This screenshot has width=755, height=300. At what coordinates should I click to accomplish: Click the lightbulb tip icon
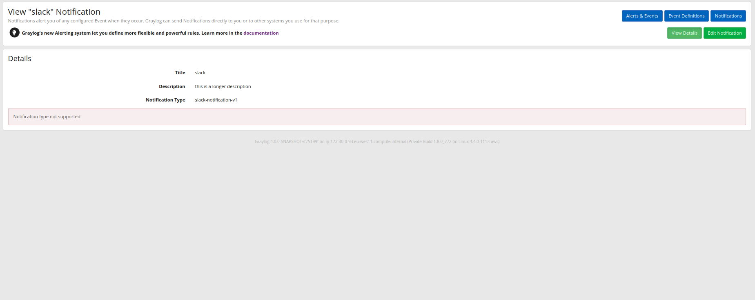[15, 33]
